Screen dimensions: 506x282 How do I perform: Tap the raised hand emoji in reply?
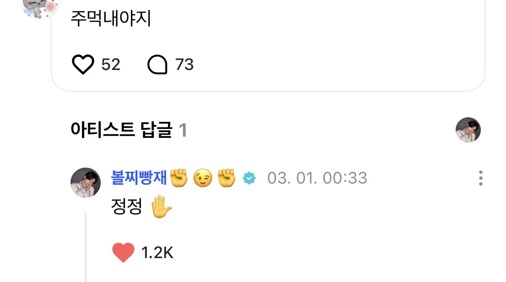162,207
